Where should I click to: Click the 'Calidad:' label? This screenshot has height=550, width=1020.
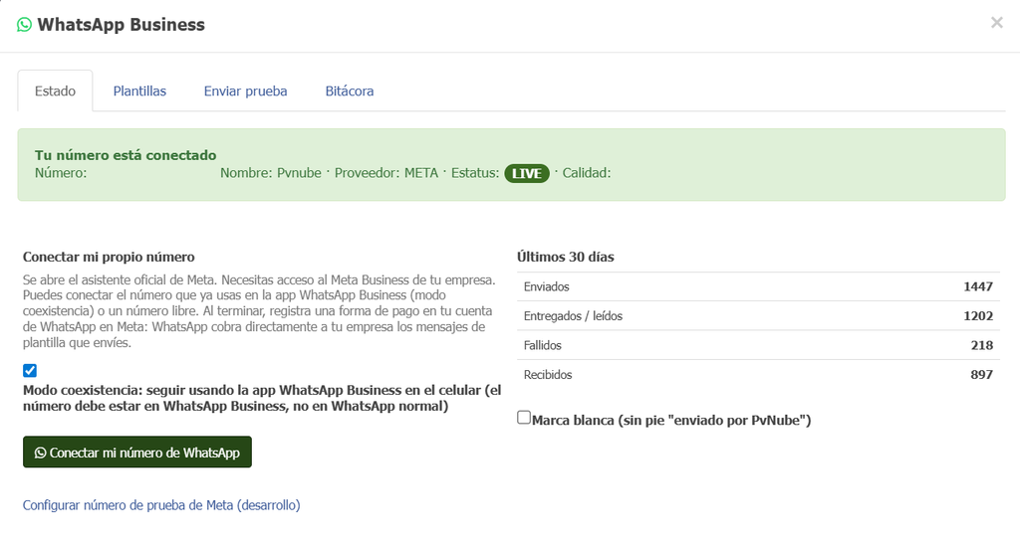(587, 173)
